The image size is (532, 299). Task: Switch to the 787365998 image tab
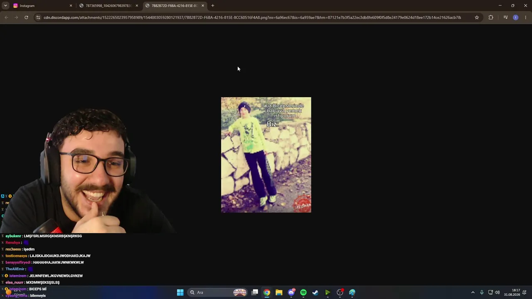(109, 6)
